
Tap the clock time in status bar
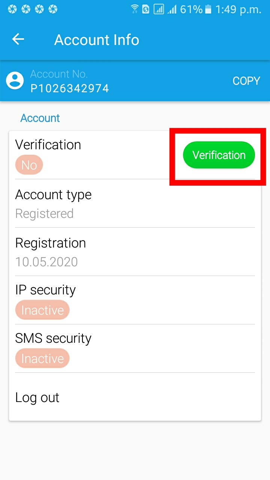coord(238,9)
